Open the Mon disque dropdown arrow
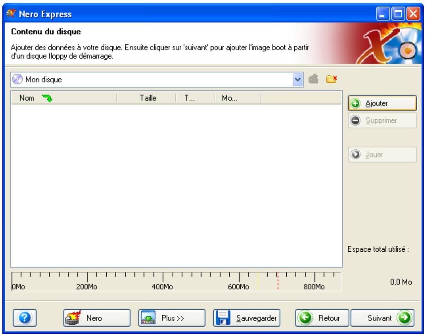Viewport: 425px width, 334px height. tap(298, 80)
